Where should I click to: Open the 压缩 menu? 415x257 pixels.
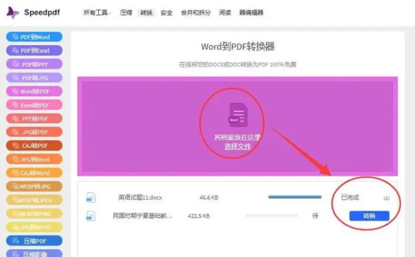pos(126,12)
